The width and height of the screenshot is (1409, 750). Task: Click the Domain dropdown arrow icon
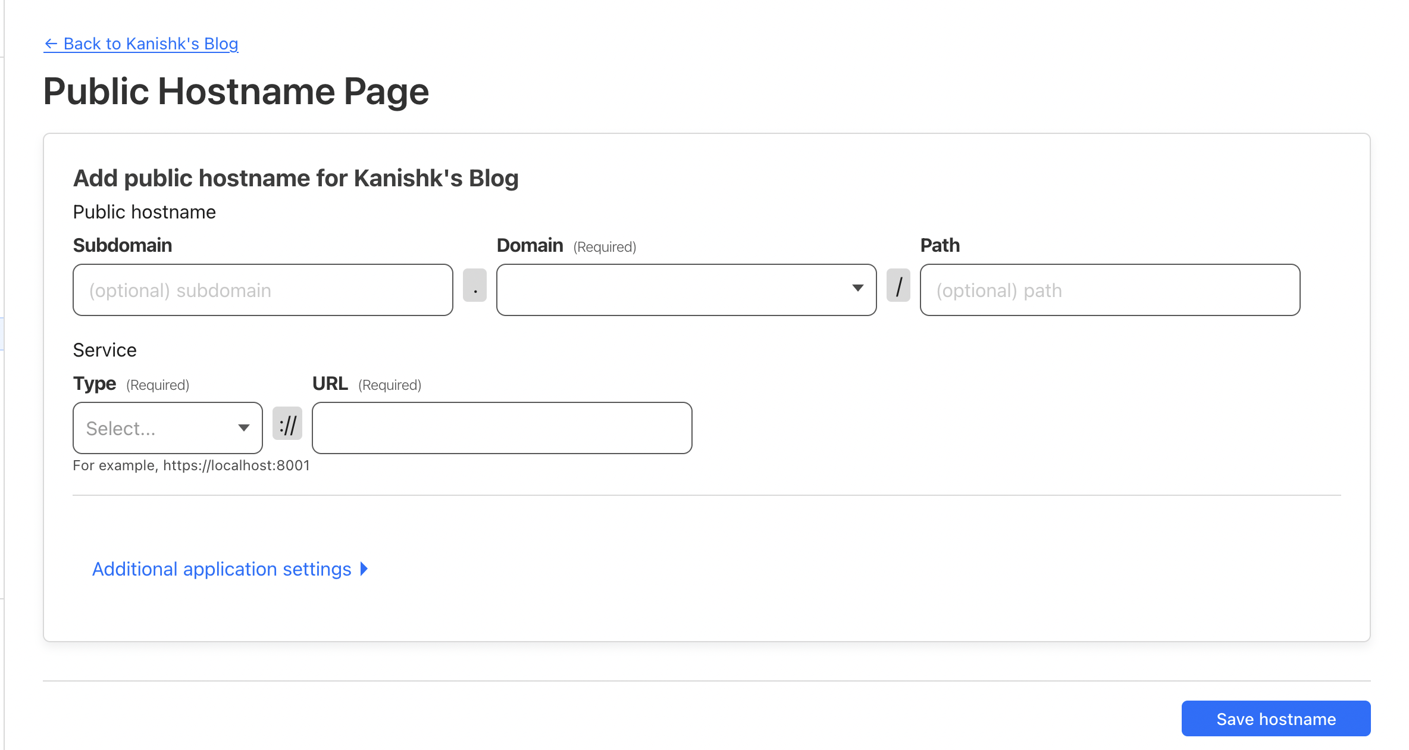coord(857,288)
